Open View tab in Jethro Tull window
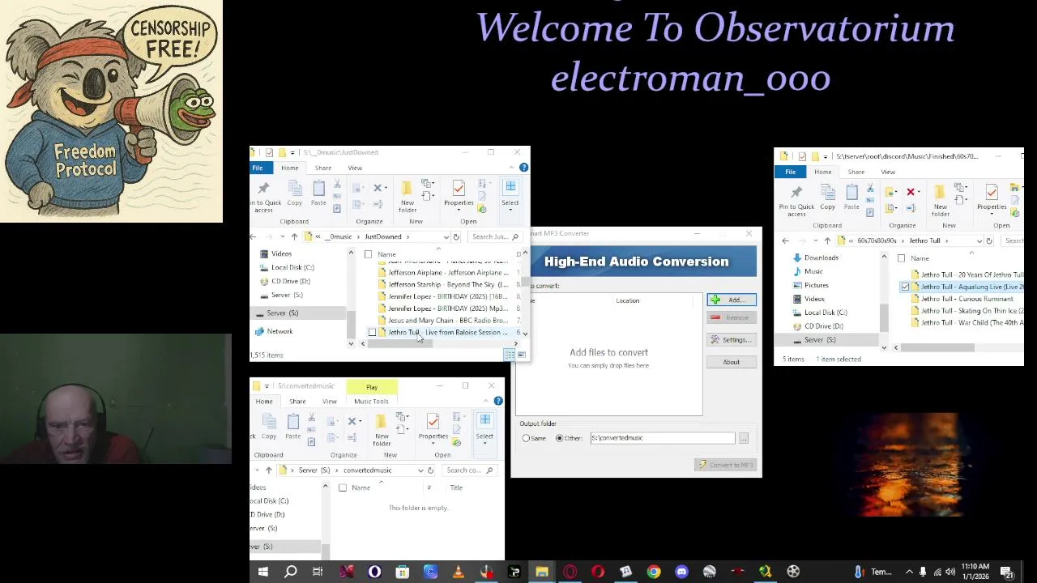Viewport: 1037px width, 583px height. 888,172
